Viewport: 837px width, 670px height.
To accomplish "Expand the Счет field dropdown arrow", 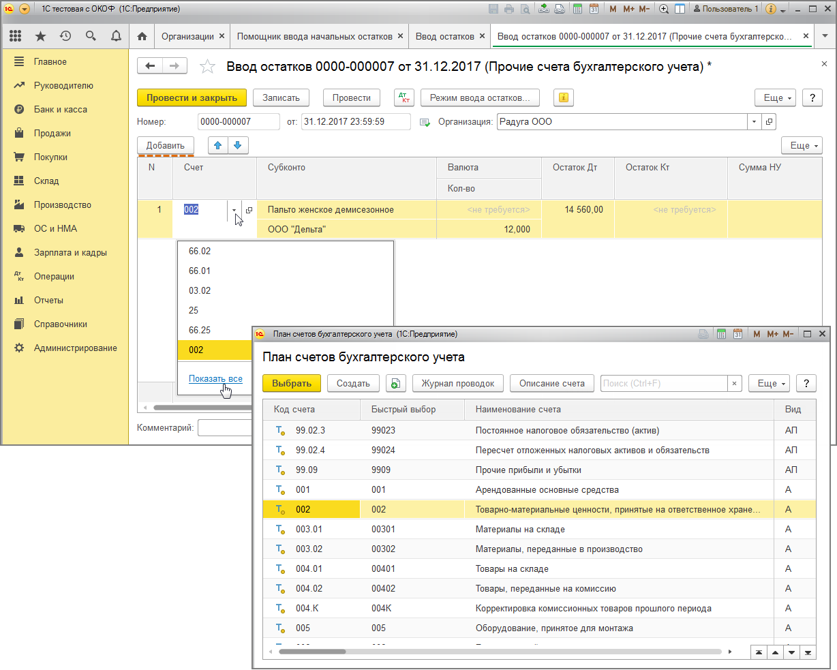I will click(234, 211).
